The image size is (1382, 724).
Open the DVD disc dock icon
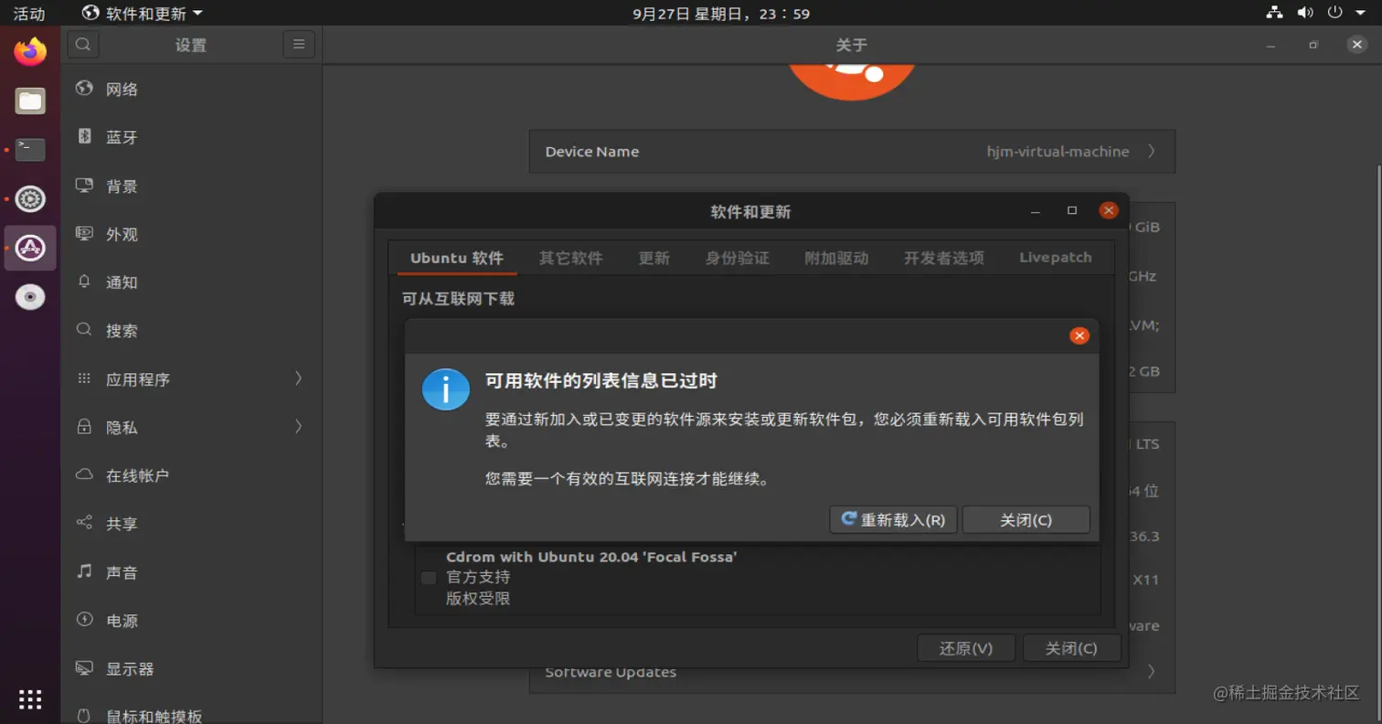tap(30, 297)
